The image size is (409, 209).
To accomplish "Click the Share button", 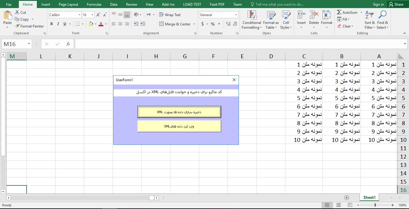I will pyautogui.click(x=396, y=4).
